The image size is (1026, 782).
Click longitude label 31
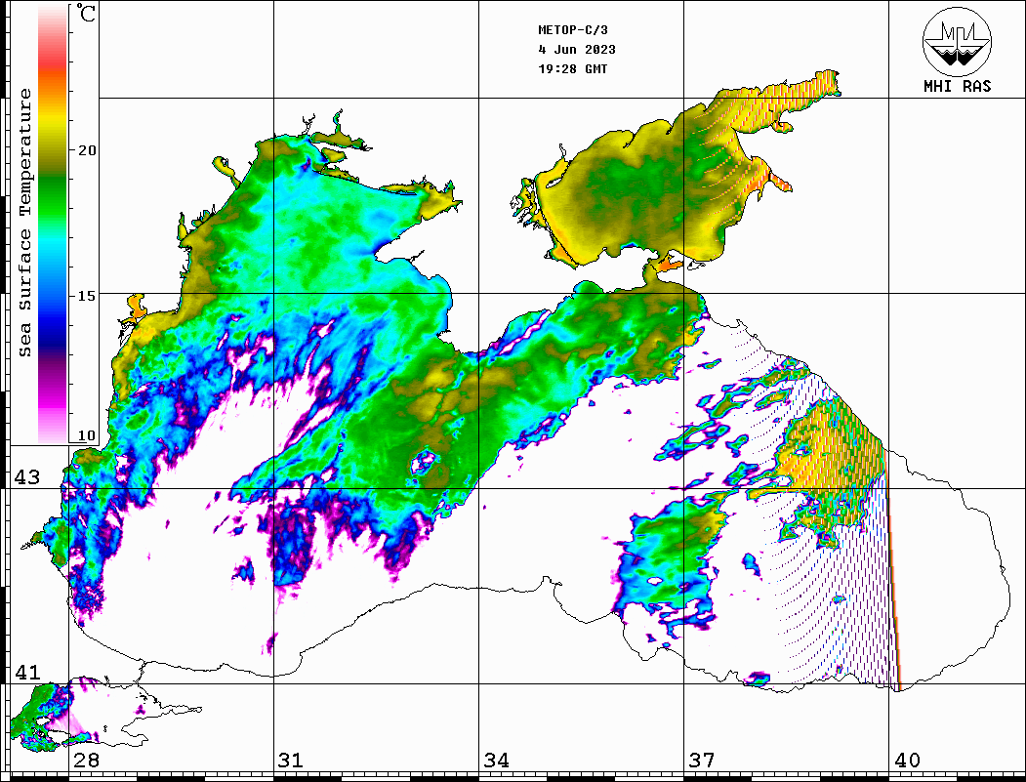tap(291, 760)
